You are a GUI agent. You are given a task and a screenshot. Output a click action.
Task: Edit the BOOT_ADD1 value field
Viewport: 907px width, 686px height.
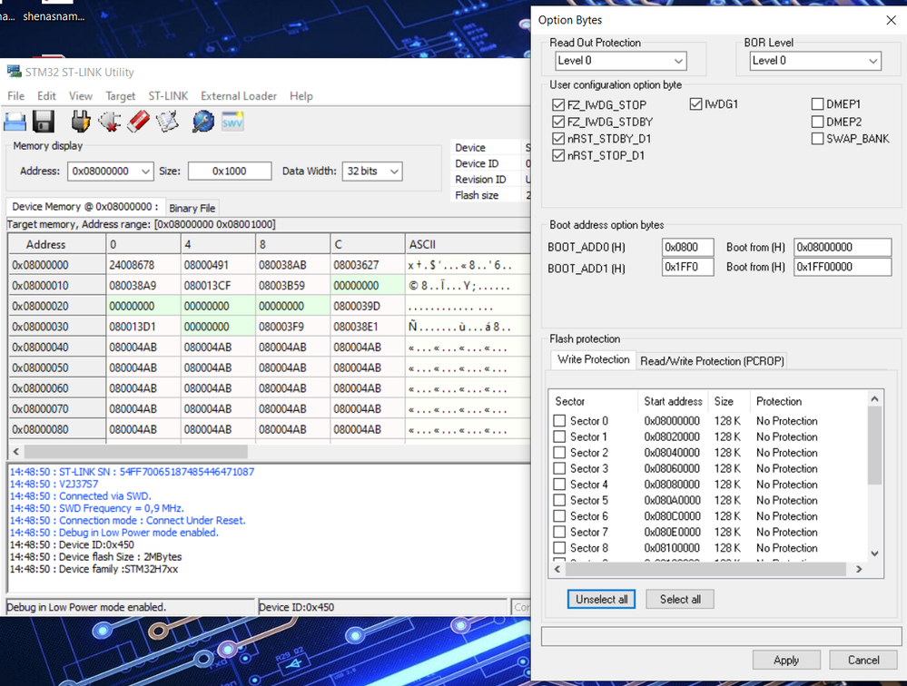tap(688, 267)
